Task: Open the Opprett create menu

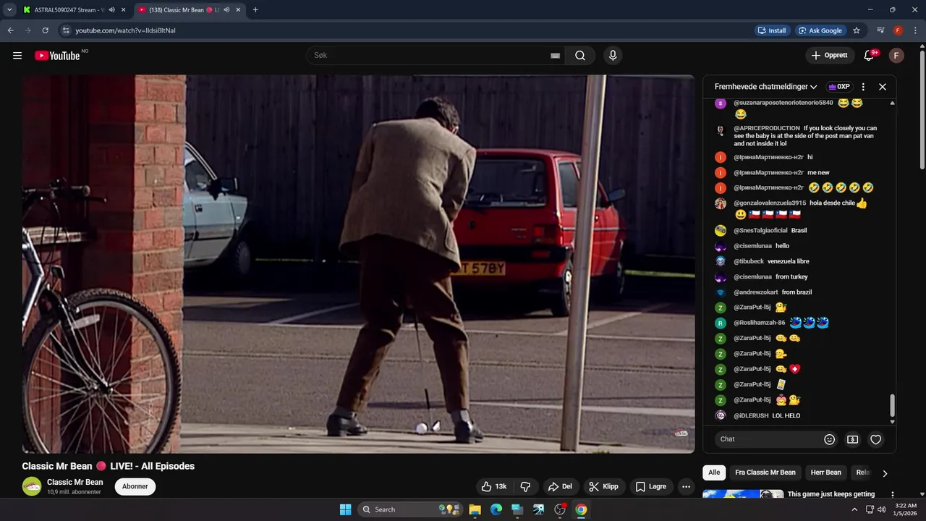Action: tap(830, 56)
